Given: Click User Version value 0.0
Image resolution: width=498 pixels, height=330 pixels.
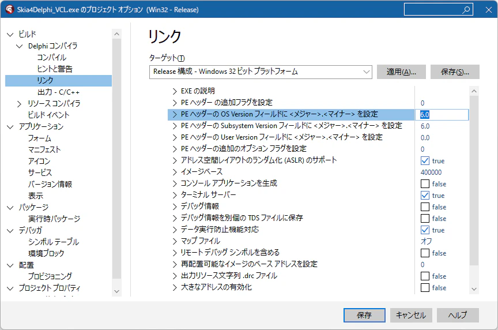Looking at the screenshot, I should coord(425,138).
